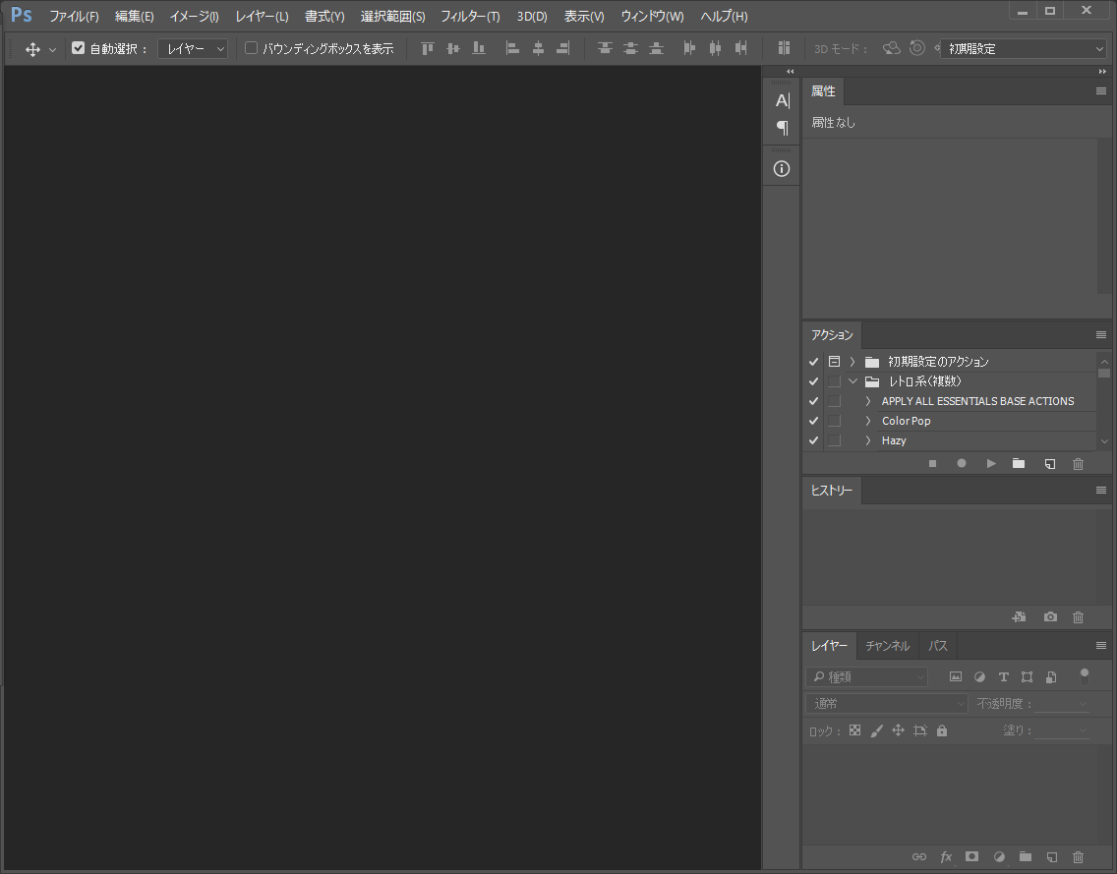Toggle checkmark for Hazy action
This screenshot has width=1117, height=874.
click(x=813, y=440)
